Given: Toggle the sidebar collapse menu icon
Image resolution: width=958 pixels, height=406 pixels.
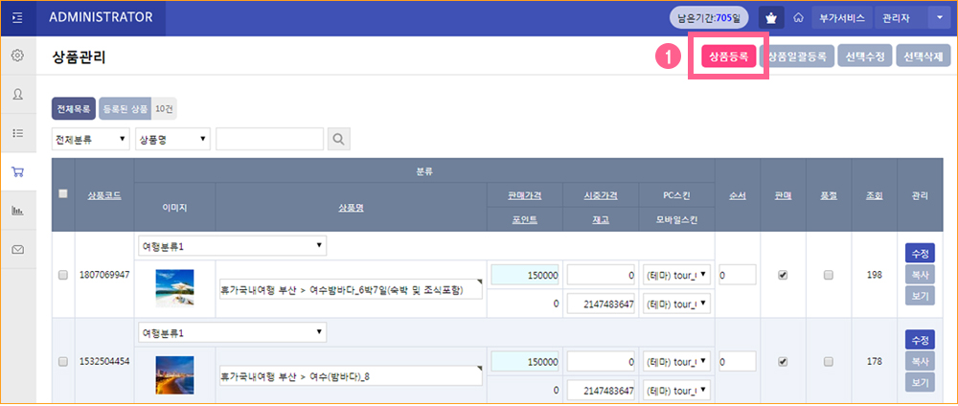Looking at the screenshot, I should (x=17, y=17).
